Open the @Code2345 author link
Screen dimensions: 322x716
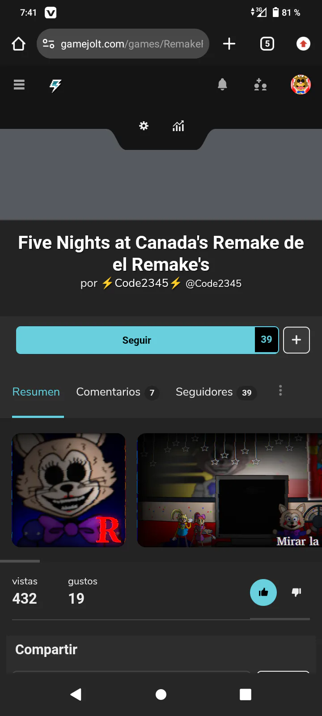(213, 283)
